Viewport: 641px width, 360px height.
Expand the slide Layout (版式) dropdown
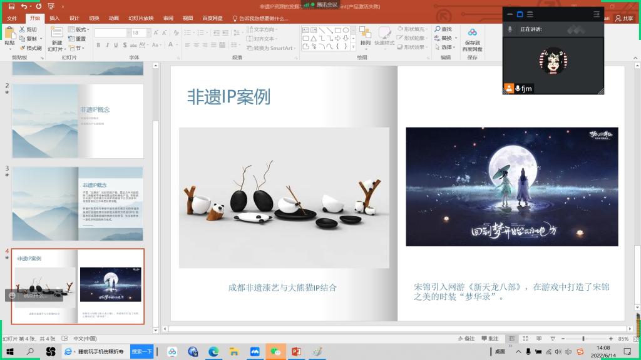pyautogui.click(x=81, y=29)
